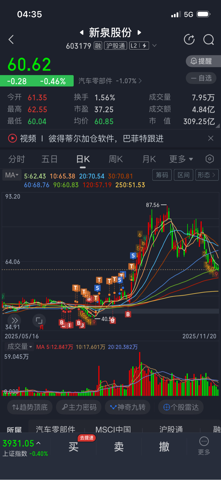The width and height of the screenshot is (221, 480).
Task: Set a price alert with 提醒
Action: [x=203, y=61]
